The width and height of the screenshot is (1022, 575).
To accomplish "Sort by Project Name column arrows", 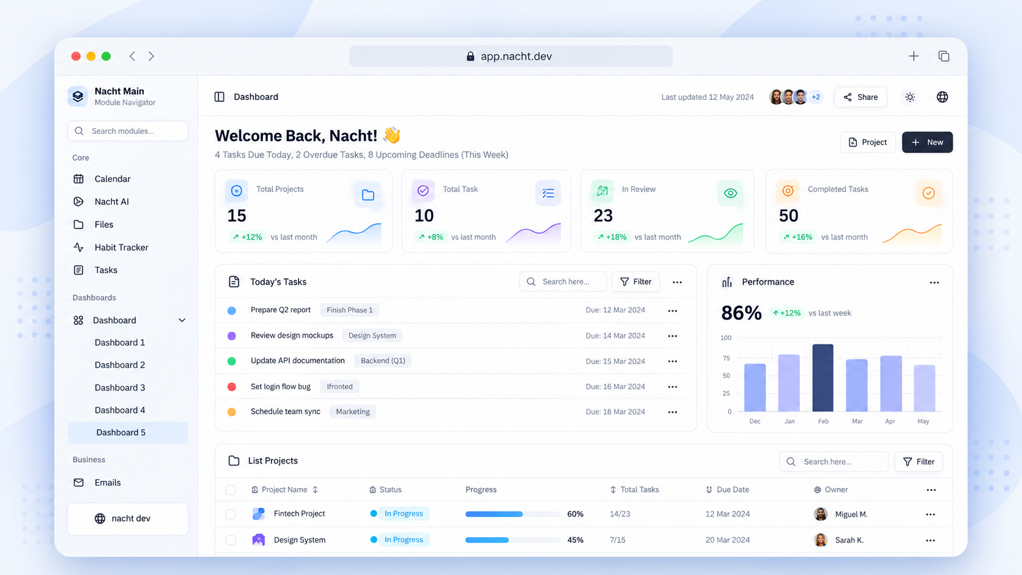I will pos(316,489).
